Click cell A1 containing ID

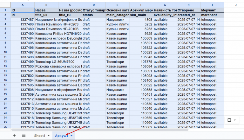(x=23, y=10)
